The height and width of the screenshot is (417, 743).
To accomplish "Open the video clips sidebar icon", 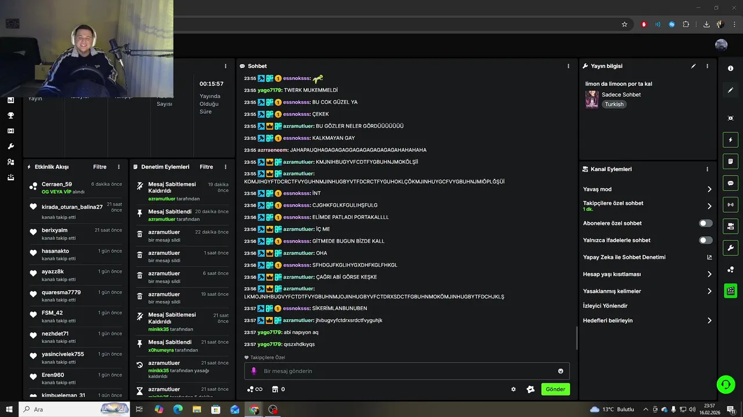I will click(x=10, y=131).
